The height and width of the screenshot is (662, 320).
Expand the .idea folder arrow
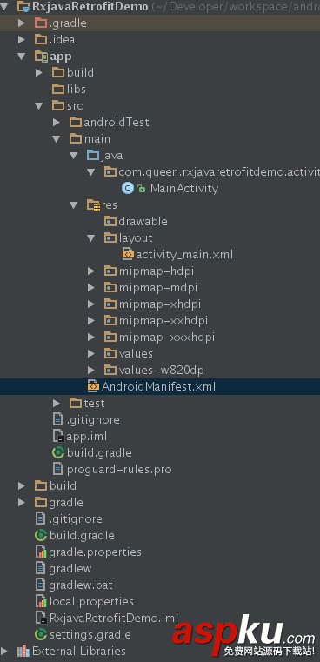pyautogui.click(x=22, y=39)
